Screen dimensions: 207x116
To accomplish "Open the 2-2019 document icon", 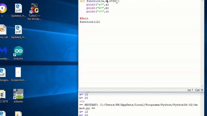I will (x=3, y=96).
